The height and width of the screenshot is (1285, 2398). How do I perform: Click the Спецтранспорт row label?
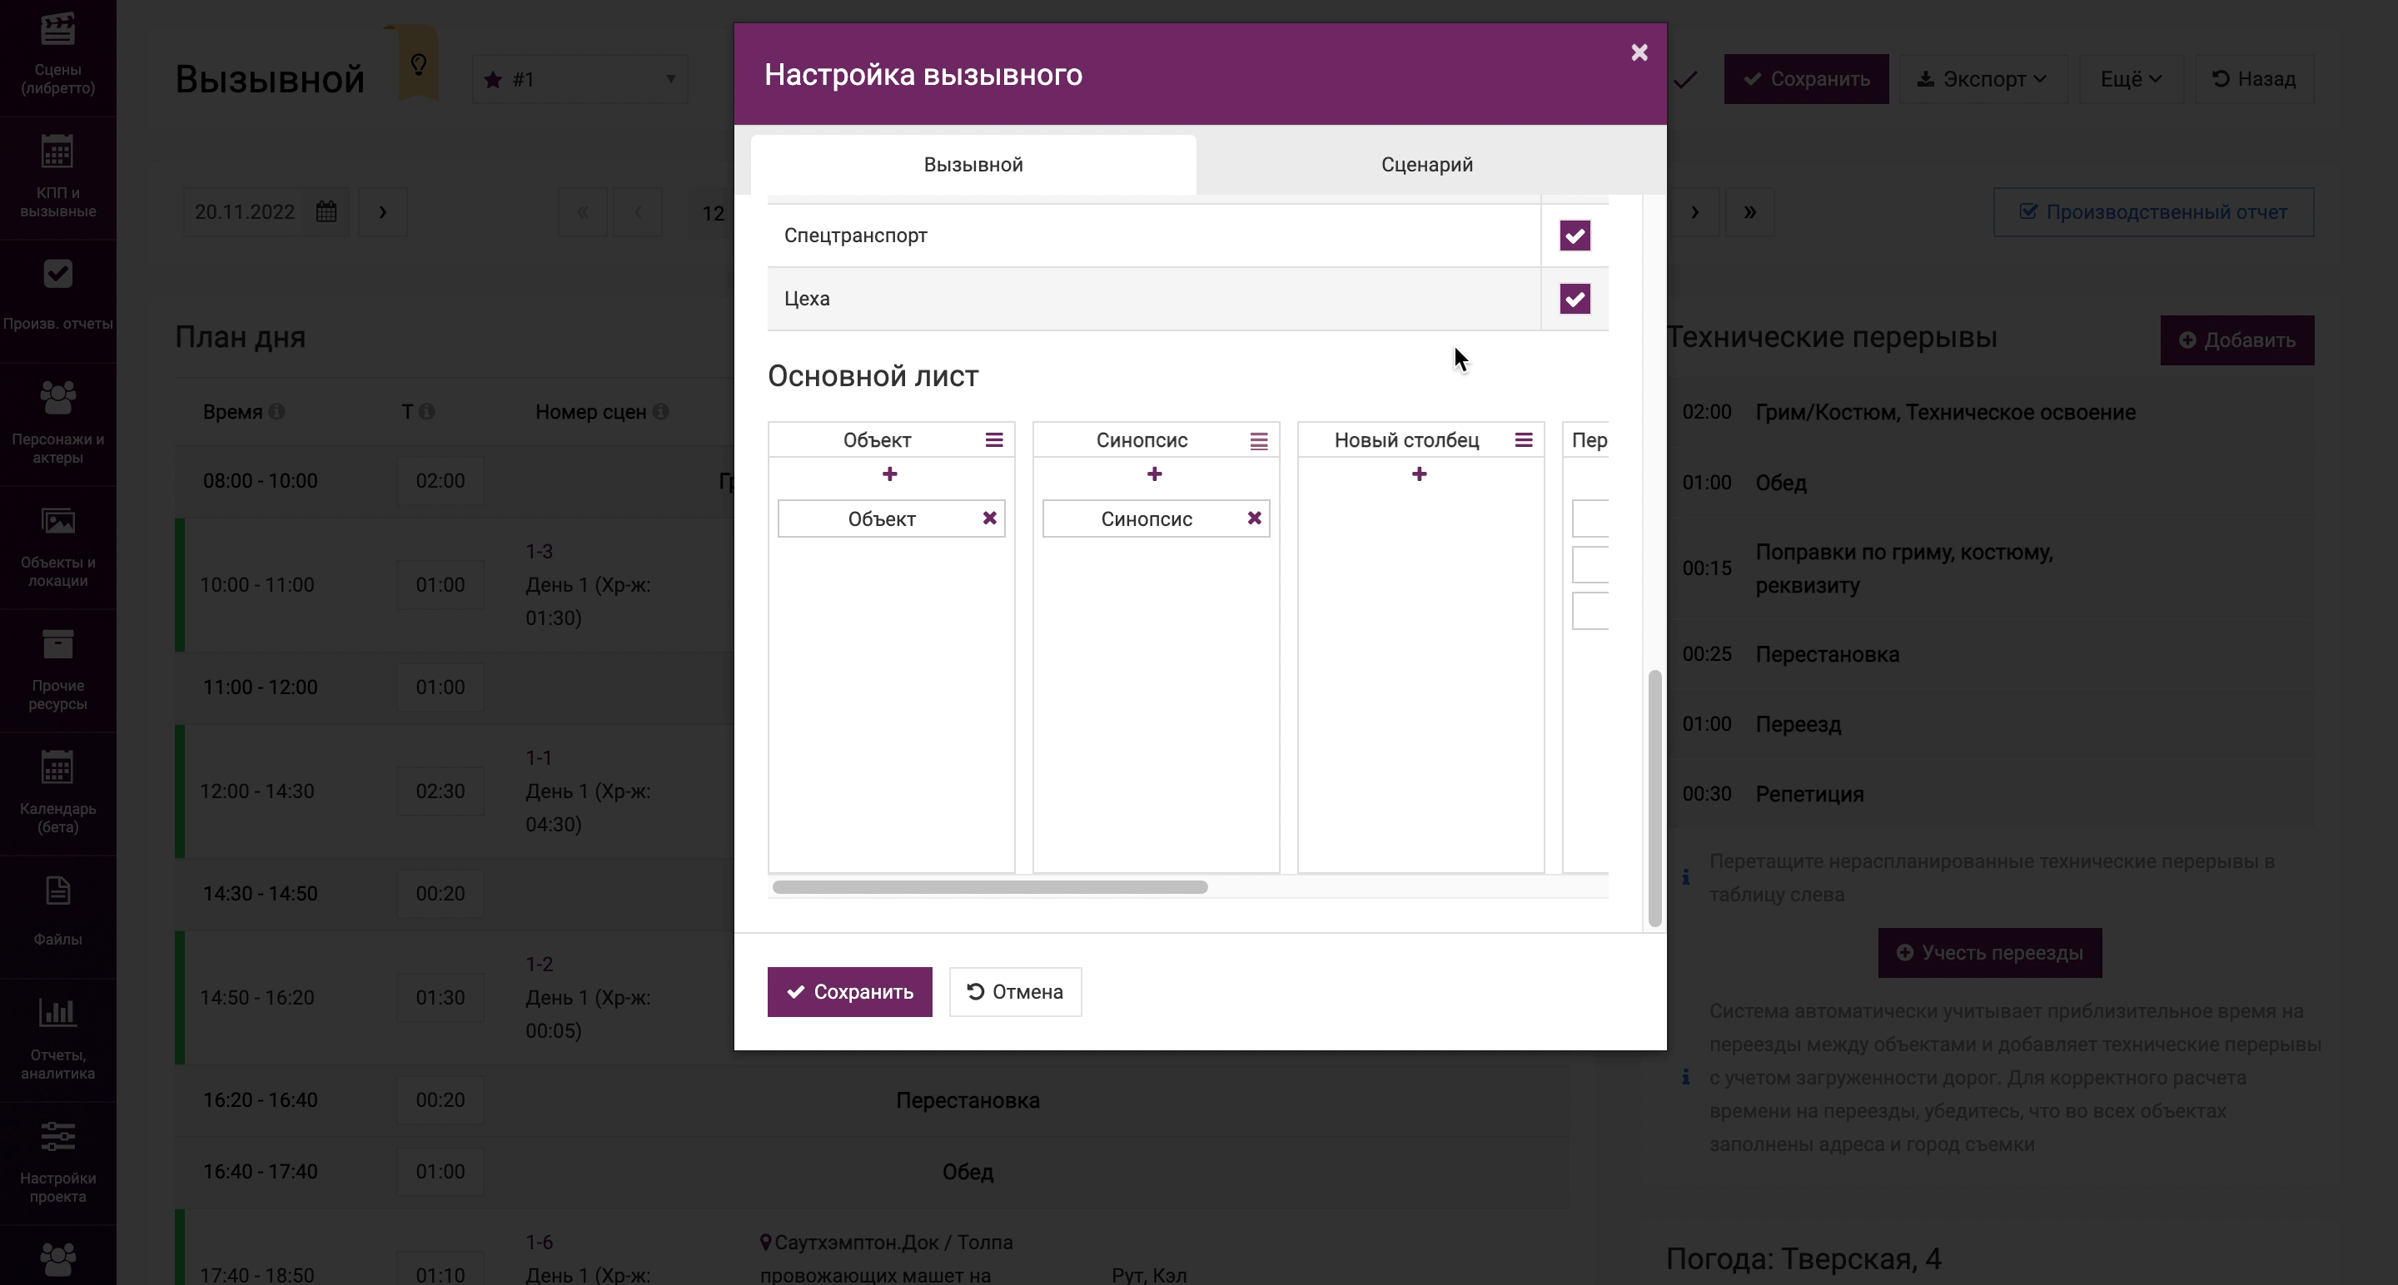click(855, 236)
